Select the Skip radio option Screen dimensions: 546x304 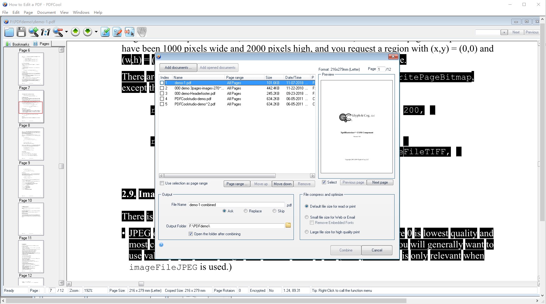point(274,211)
